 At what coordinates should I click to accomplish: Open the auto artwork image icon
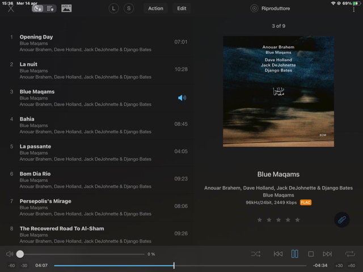pyautogui.click(x=66, y=8)
